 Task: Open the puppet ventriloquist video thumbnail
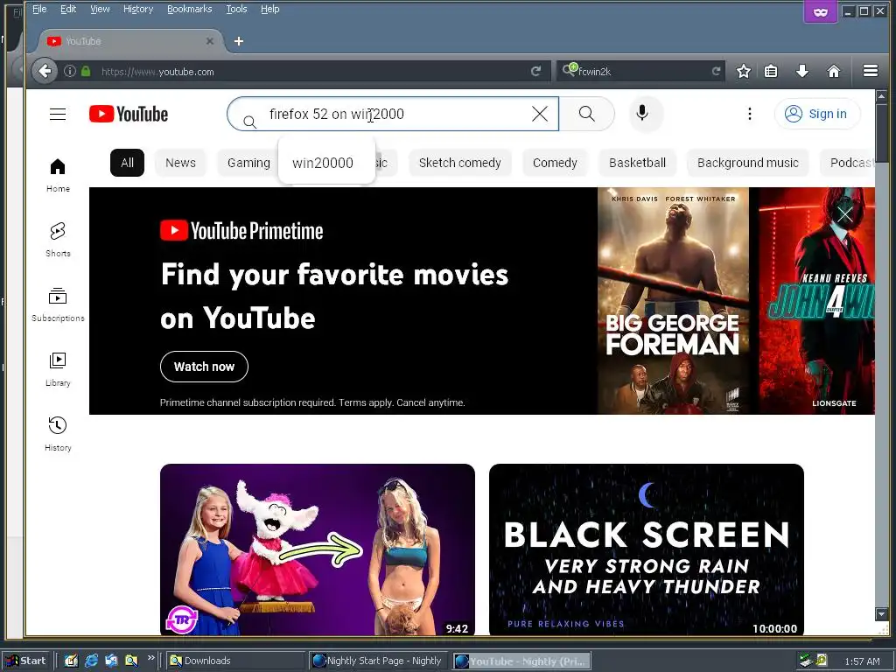tap(317, 549)
